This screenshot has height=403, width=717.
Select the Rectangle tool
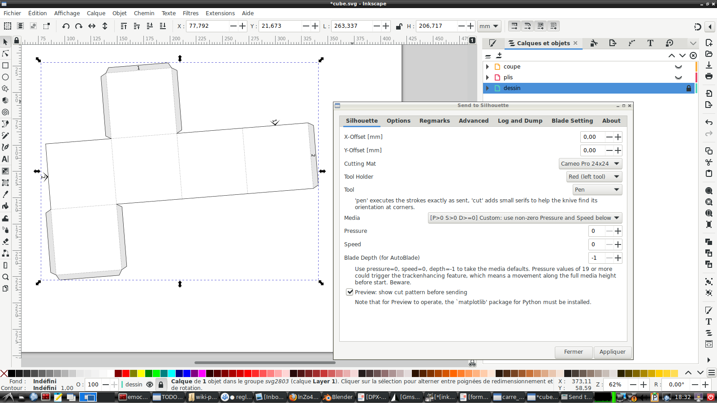point(6,65)
